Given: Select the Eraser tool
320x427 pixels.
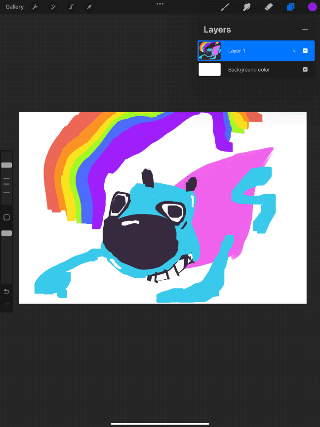Looking at the screenshot, I should click(x=268, y=7).
